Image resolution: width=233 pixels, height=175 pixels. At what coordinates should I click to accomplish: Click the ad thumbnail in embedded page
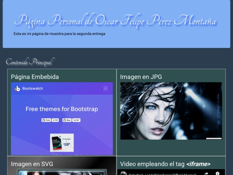(x=62, y=143)
